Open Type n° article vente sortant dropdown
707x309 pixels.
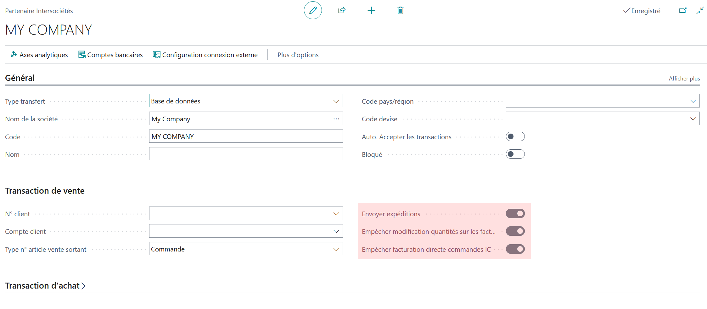click(246, 249)
